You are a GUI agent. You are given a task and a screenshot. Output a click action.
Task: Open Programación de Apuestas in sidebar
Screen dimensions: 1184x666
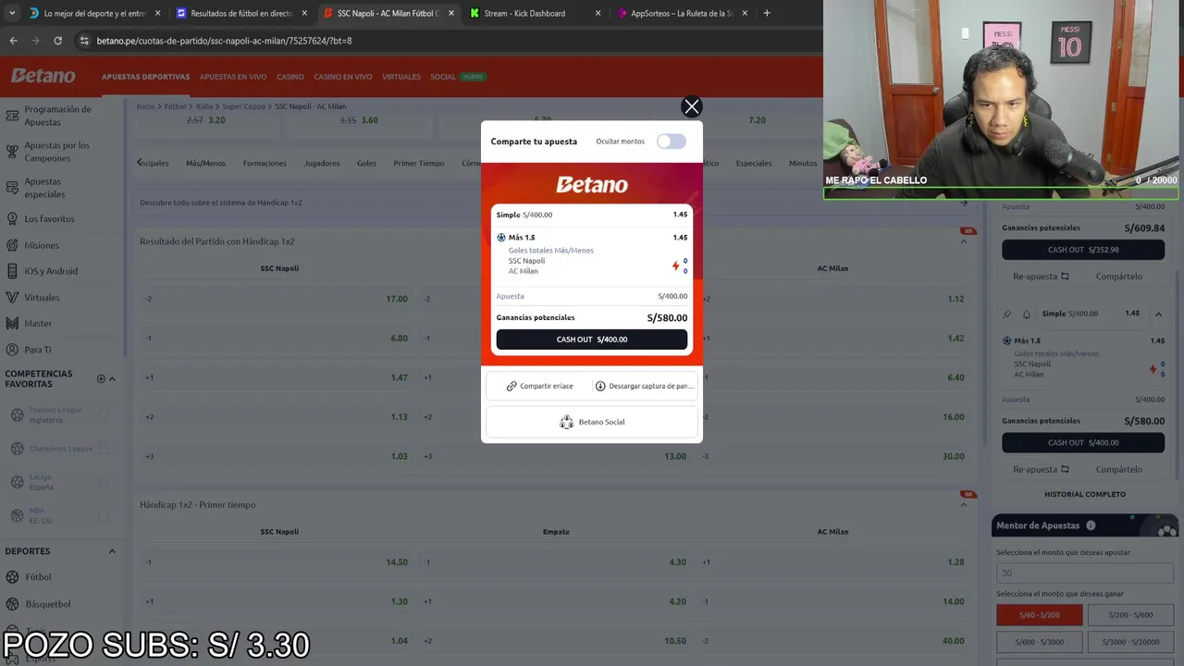pyautogui.click(x=61, y=116)
